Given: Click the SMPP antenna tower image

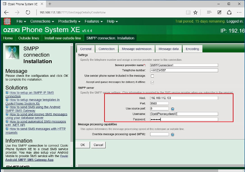Looking at the screenshot, I should click(12, 52).
